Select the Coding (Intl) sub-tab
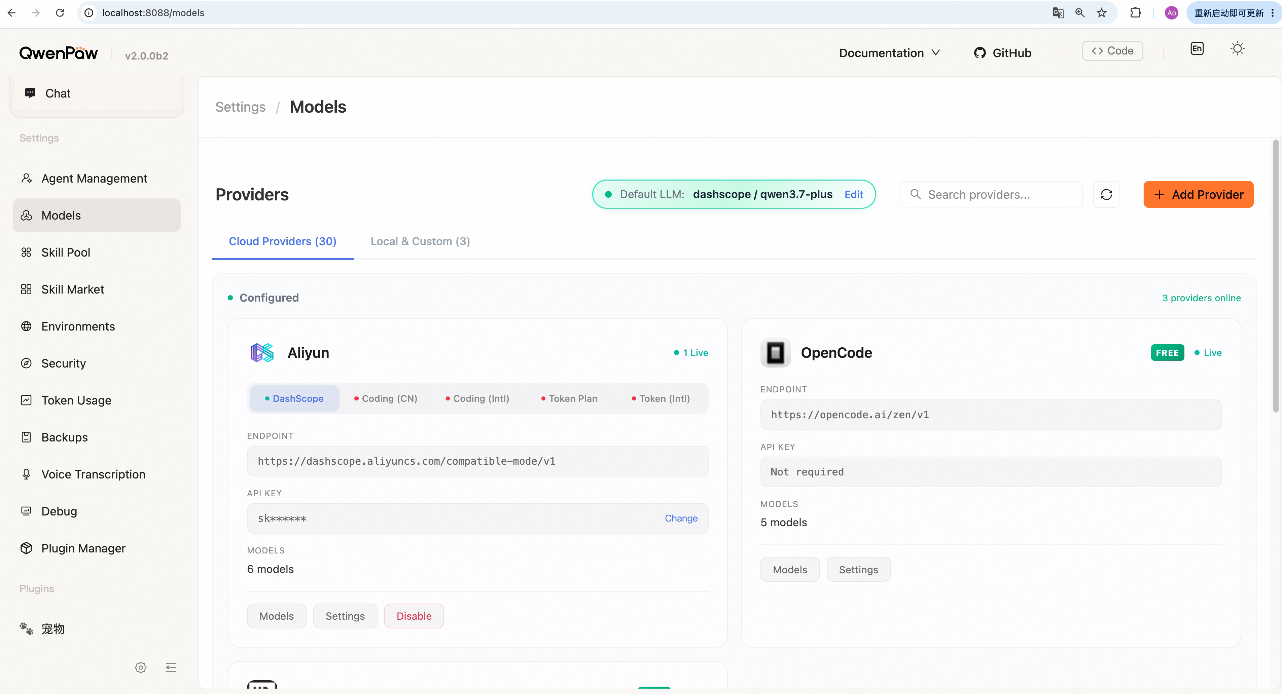1282x694 pixels. [x=477, y=399]
